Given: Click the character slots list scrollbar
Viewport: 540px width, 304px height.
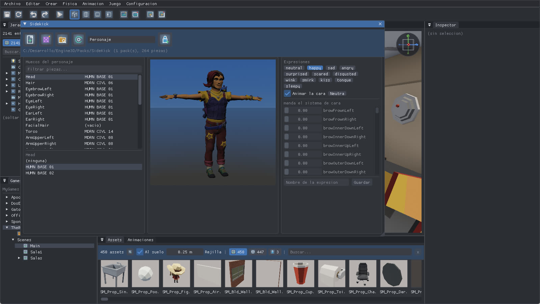Looking at the screenshot, I should coord(140,90).
